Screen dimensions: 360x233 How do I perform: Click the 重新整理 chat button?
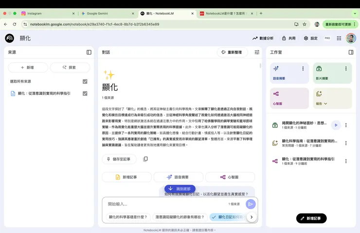click(x=232, y=53)
